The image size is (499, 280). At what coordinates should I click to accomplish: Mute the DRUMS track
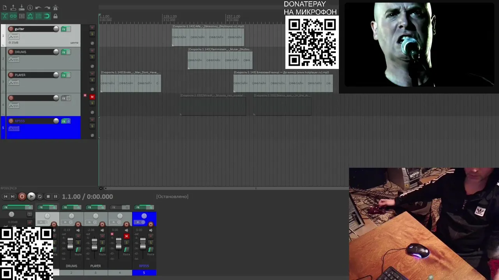click(x=92, y=51)
